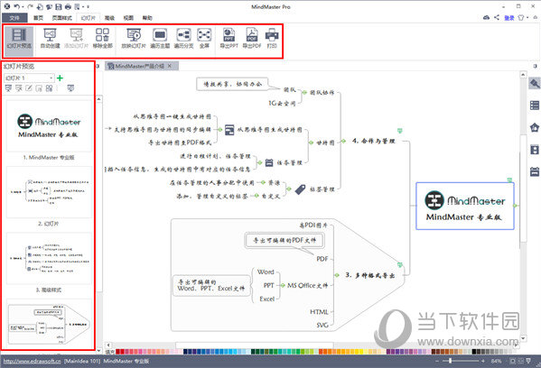
Task: Adjust the zoom slider handle
Action: coord(450,361)
